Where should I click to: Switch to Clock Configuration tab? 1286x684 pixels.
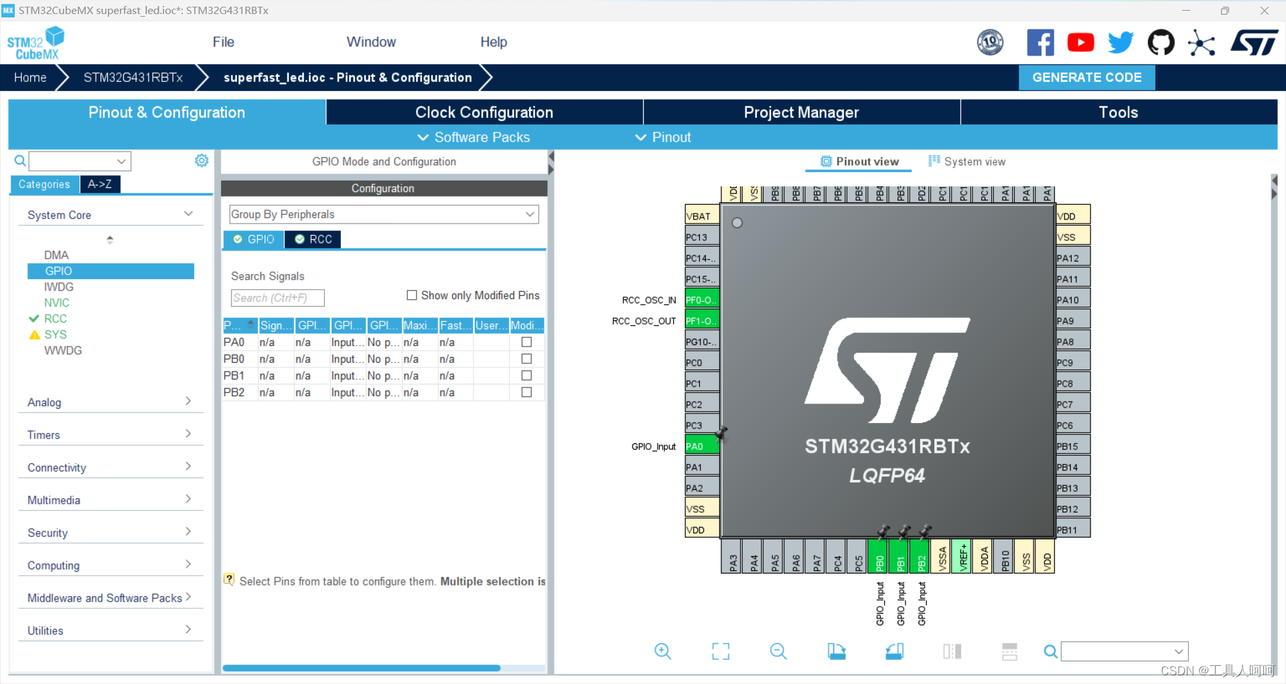(484, 112)
